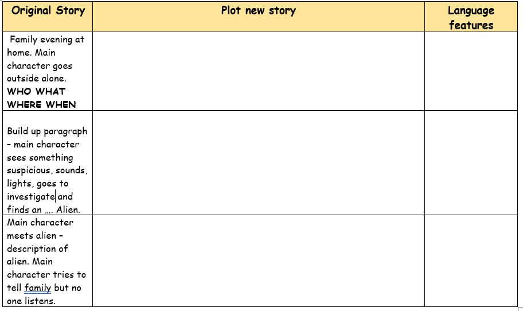Click the 'Build up paragraph' text line
This screenshot has height=311, width=523.
[47, 131]
